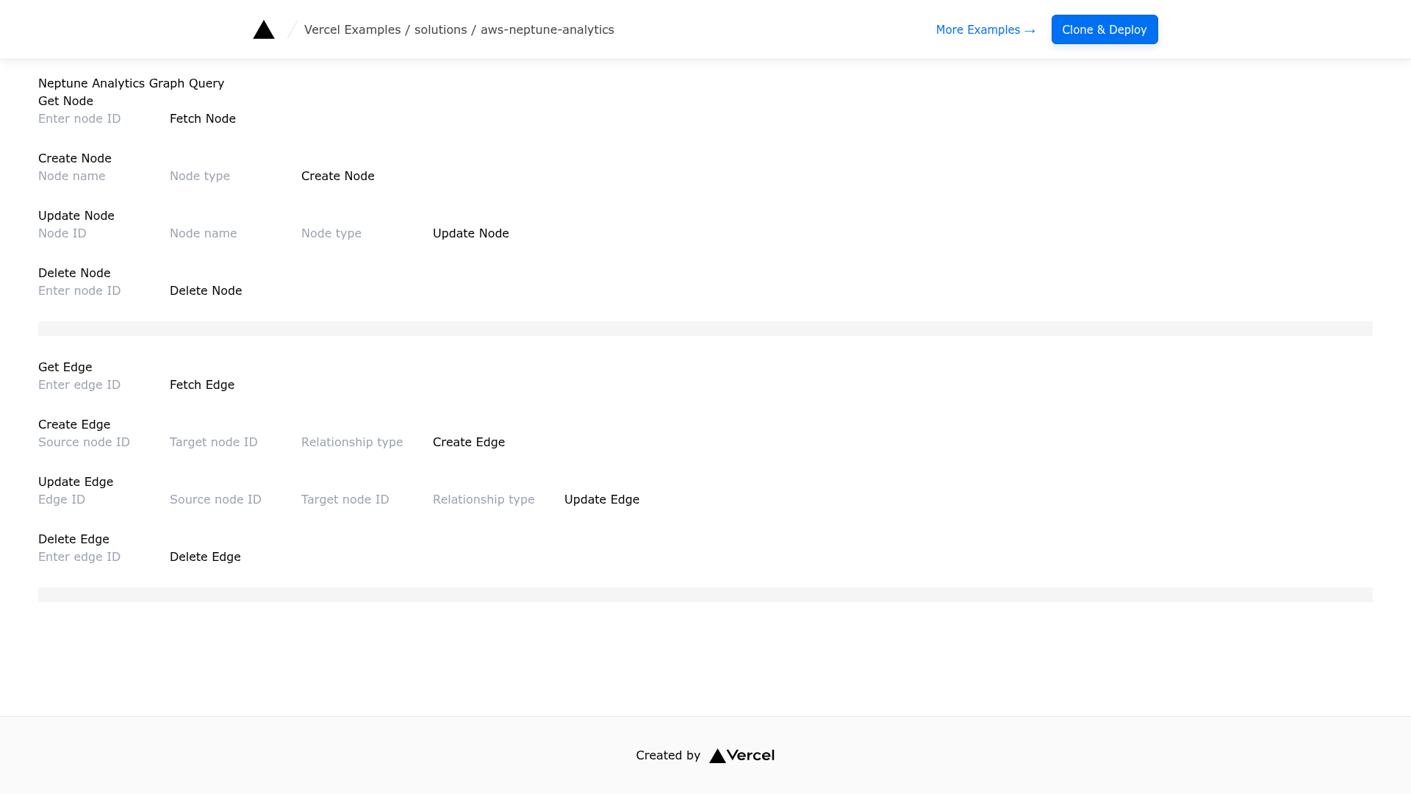Focus the Create Edge 'Relationship type' field
Image resolution: width=1411 pixels, height=794 pixels.
[x=367, y=442]
